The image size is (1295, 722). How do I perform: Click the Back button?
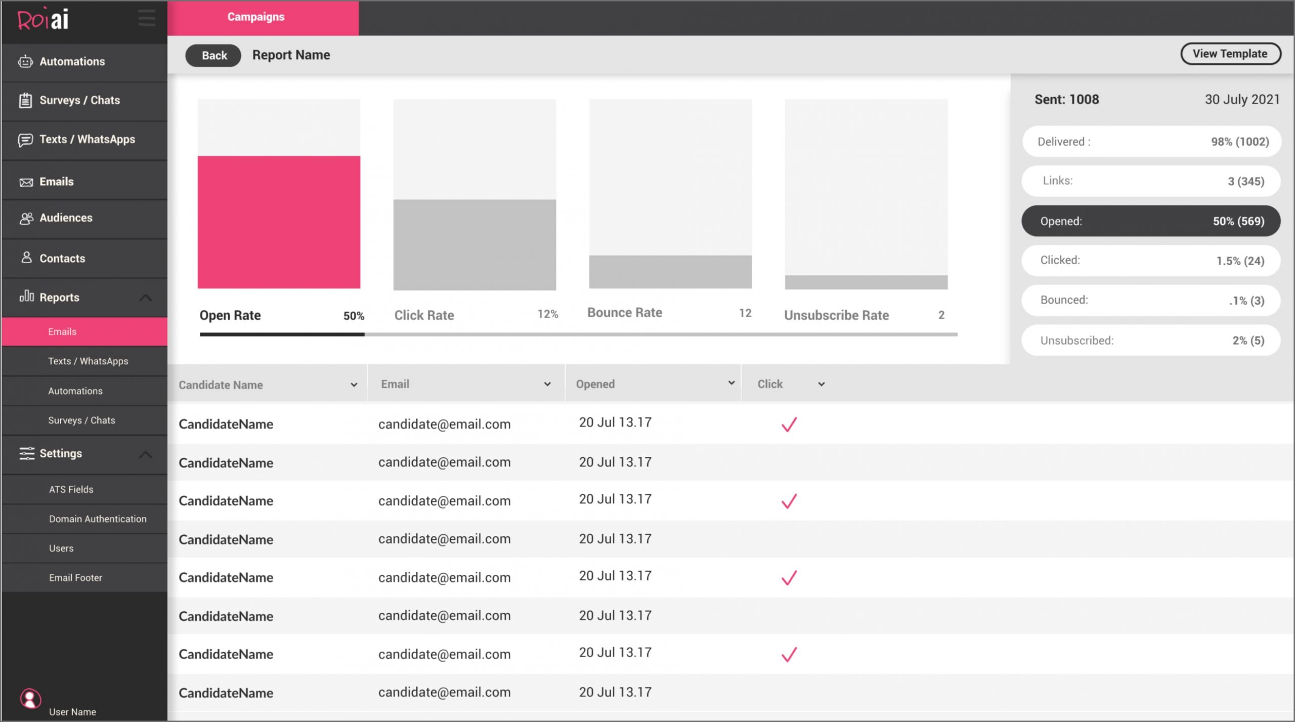click(x=213, y=56)
